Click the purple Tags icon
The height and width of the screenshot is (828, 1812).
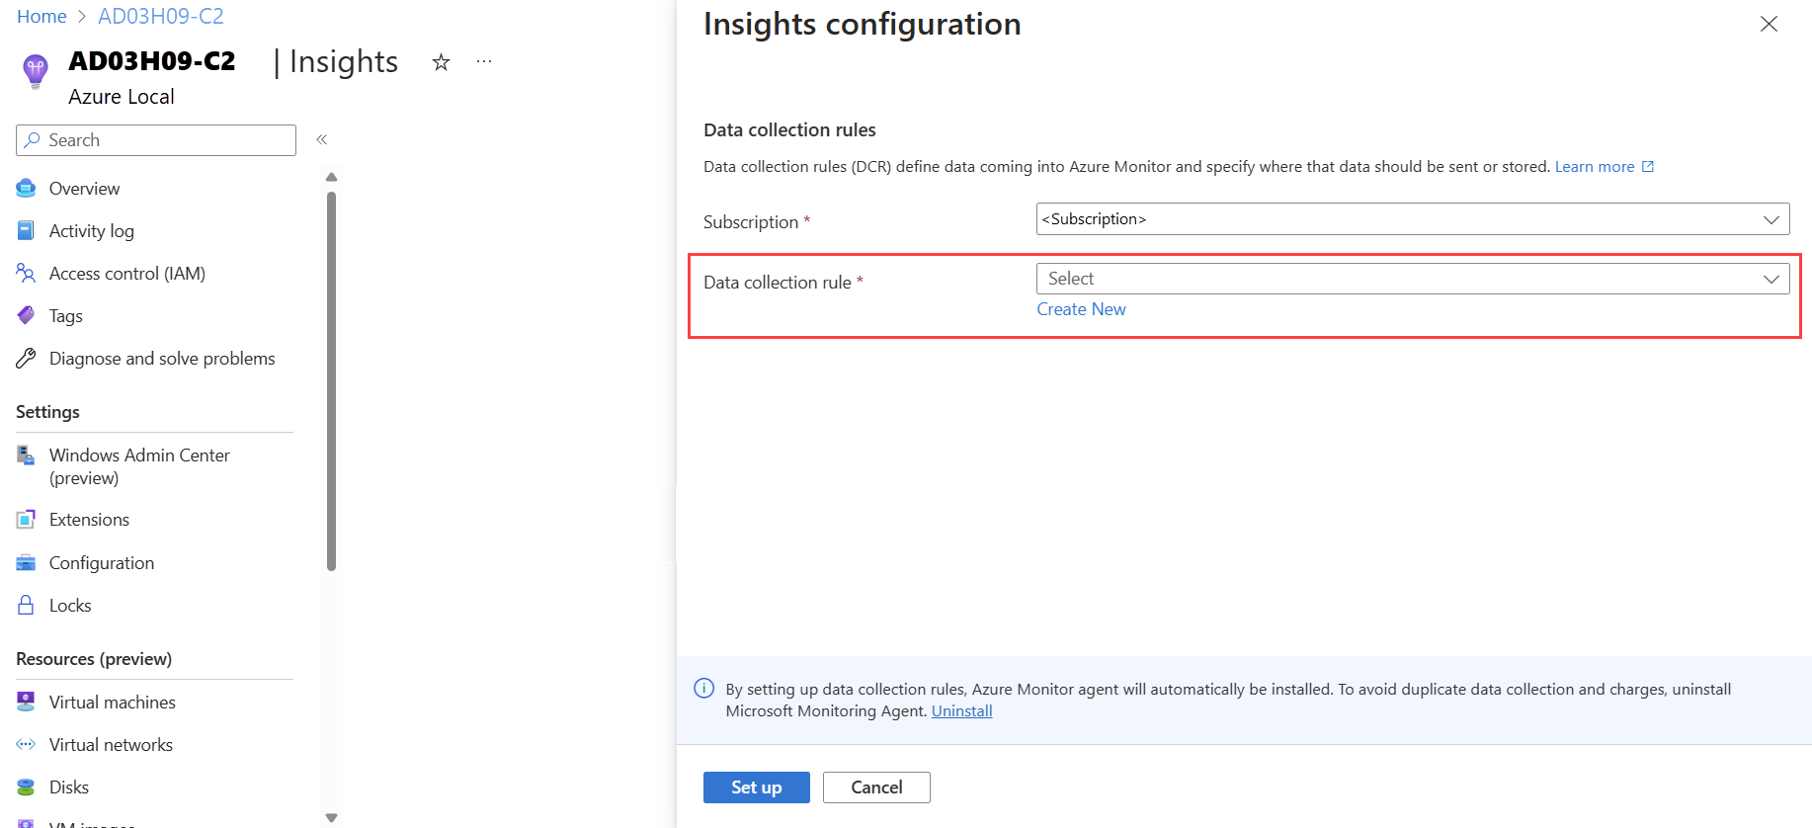pyautogui.click(x=26, y=316)
